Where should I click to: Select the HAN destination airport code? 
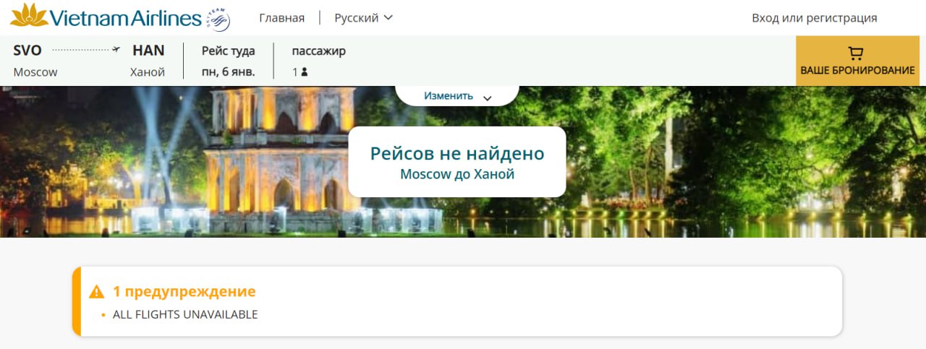coord(148,51)
